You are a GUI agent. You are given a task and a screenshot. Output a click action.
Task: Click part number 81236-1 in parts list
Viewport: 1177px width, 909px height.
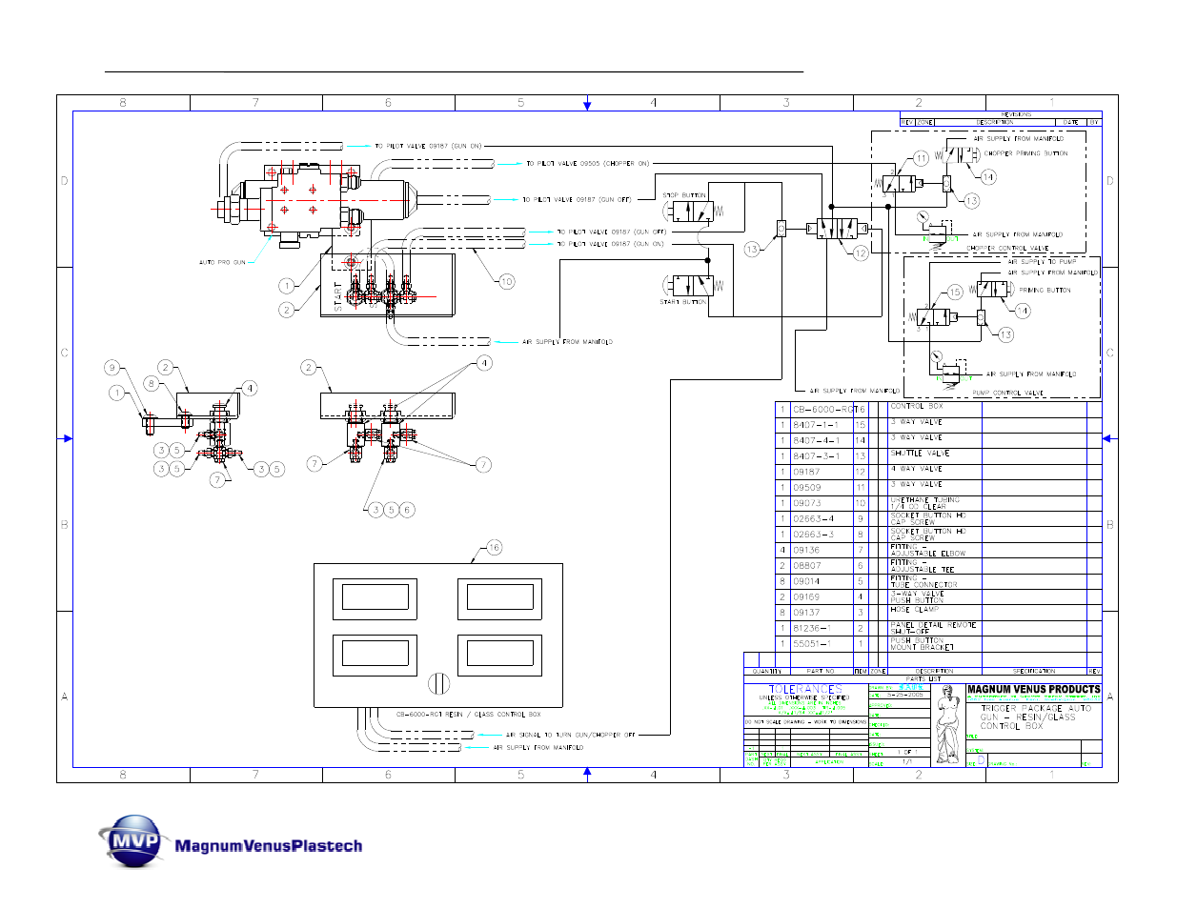(x=812, y=629)
